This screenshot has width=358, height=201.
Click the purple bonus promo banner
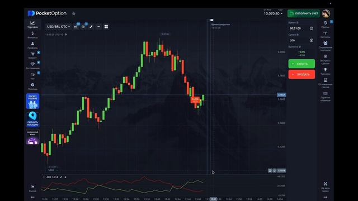(x=32, y=137)
